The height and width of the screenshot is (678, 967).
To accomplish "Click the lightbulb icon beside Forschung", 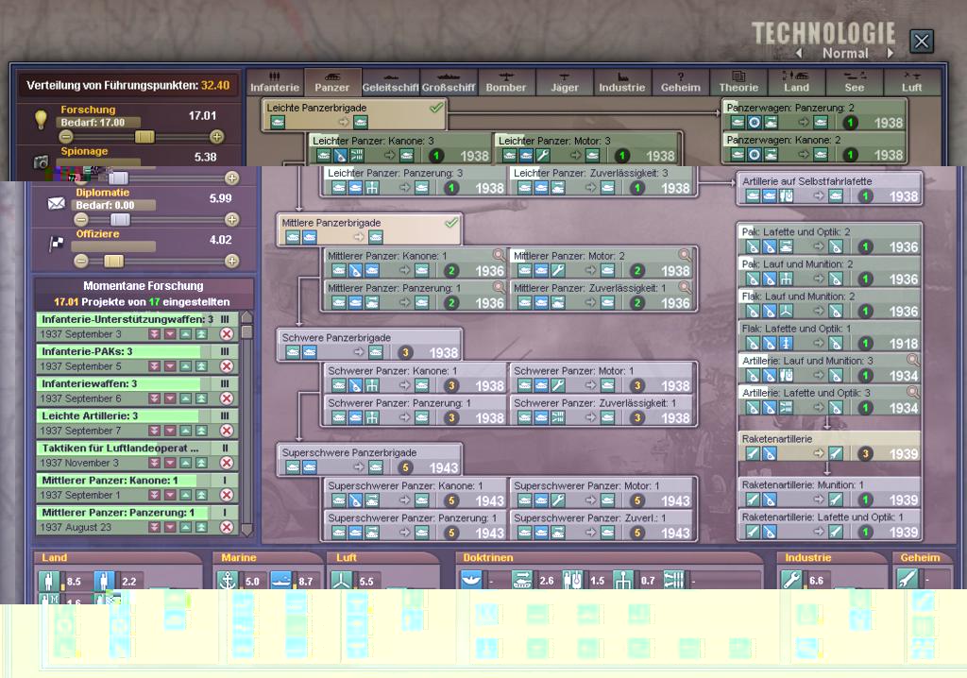I will pos(41,118).
